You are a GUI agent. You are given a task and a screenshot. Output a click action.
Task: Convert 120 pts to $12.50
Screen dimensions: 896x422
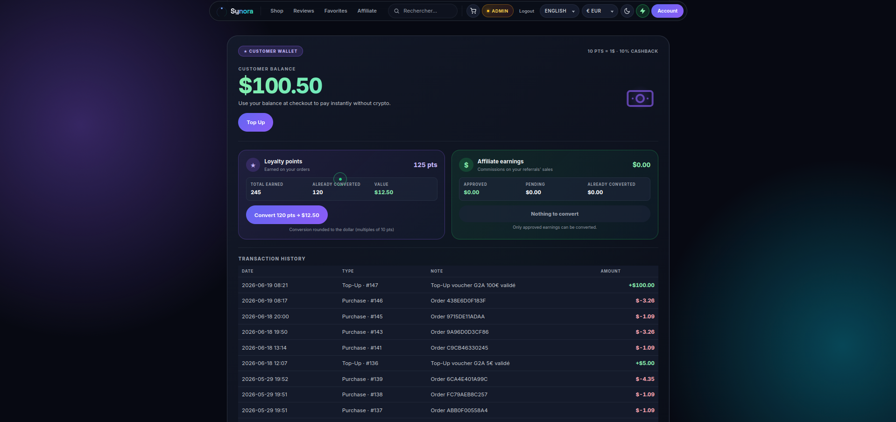coord(287,215)
